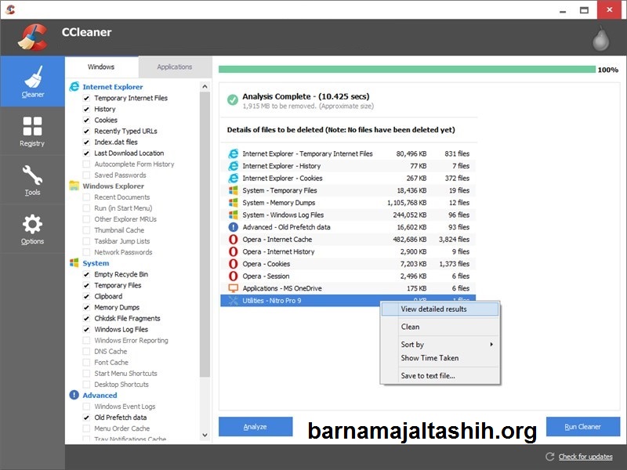
Task: Click the Windows Explorer folder icon in tree
Action: 74,186
